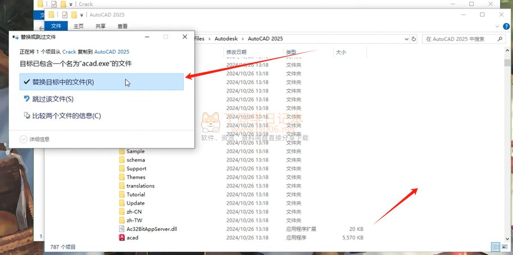Select the schema folder
The image size is (513, 255).
coord(136,160)
